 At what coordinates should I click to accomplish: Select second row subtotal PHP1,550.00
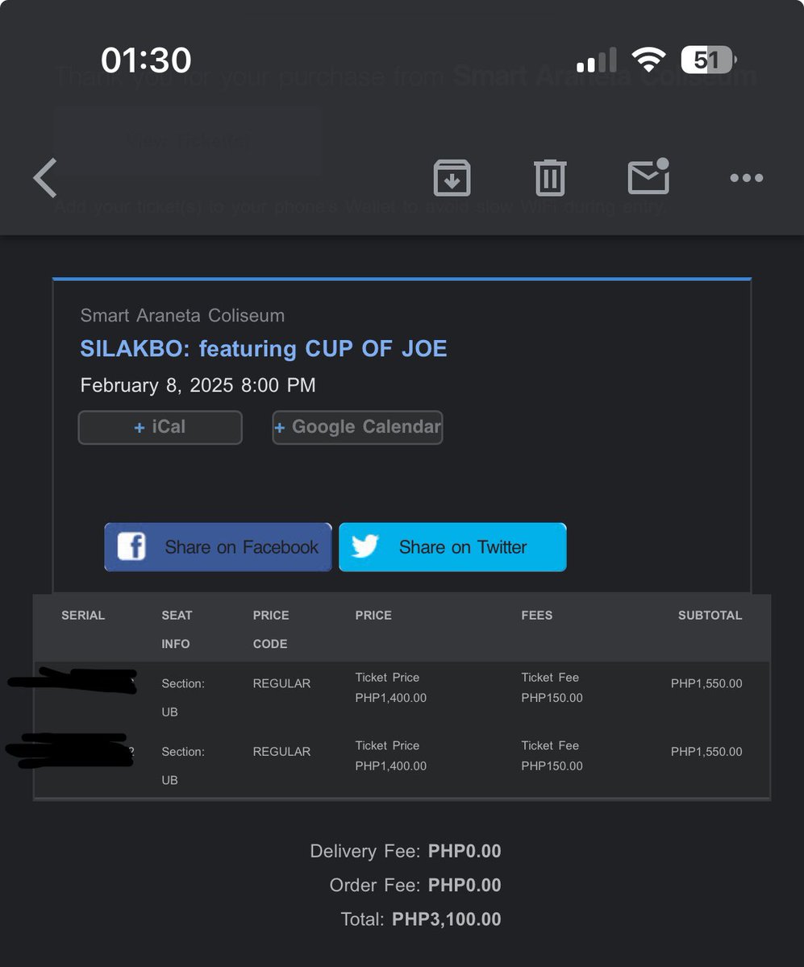[706, 752]
